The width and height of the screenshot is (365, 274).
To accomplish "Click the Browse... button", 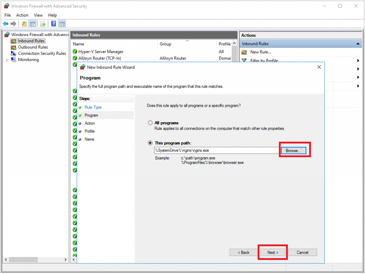I will click(x=293, y=150).
